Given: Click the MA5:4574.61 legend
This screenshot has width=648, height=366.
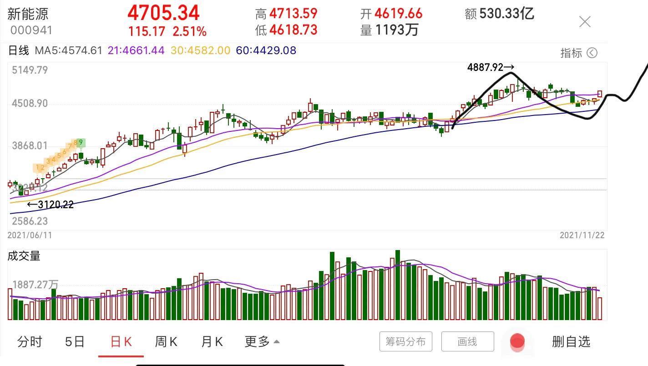Looking at the screenshot, I should pos(69,50).
